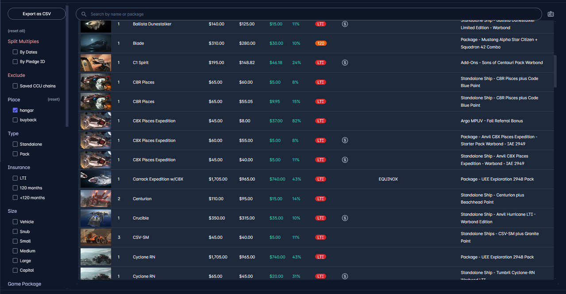Open the CSV-SM vehicle thumbnail
Viewport: 566px width, 294px height.
[96, 237]
